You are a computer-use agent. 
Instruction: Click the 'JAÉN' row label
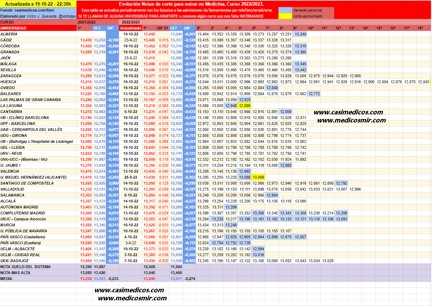[x=38, y=58]
